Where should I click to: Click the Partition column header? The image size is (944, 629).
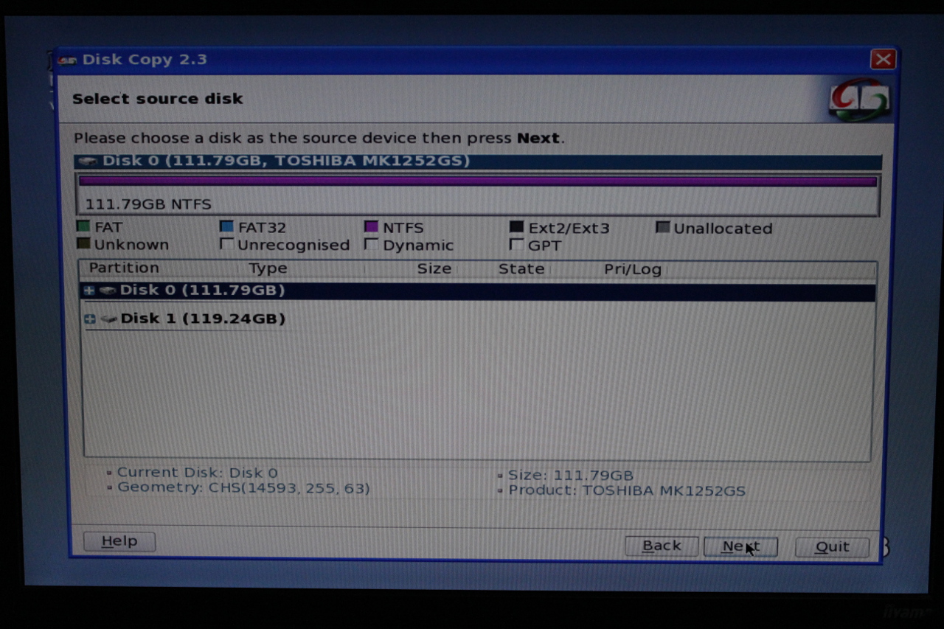124,268
